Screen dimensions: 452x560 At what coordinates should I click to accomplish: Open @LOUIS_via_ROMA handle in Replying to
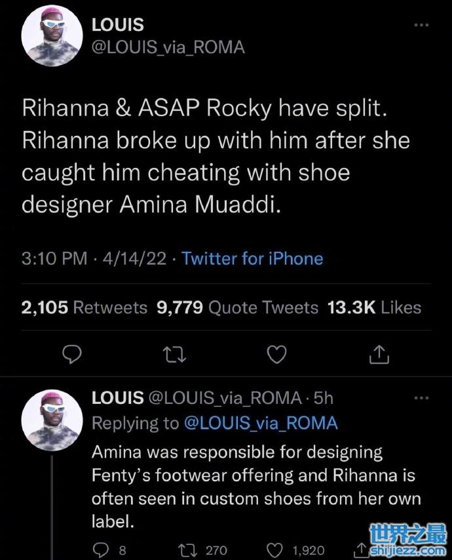click(x=261, y=423)
